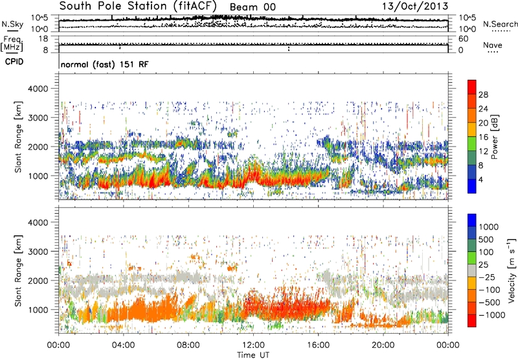Click the '-1000' tick on Velocity colorbar

pyautogui.click(x=491, y=315)
